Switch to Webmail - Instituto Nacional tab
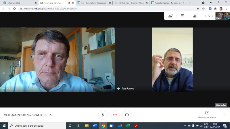The height and width of the screenshot is (129, 230). [131, 3]
